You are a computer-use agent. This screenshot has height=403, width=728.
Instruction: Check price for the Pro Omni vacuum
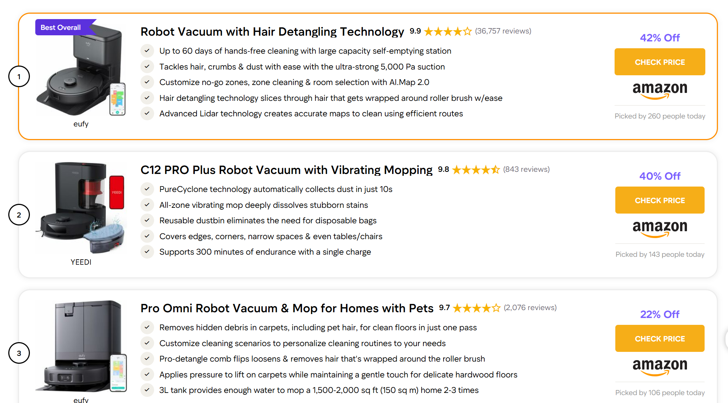click(660, 339)
